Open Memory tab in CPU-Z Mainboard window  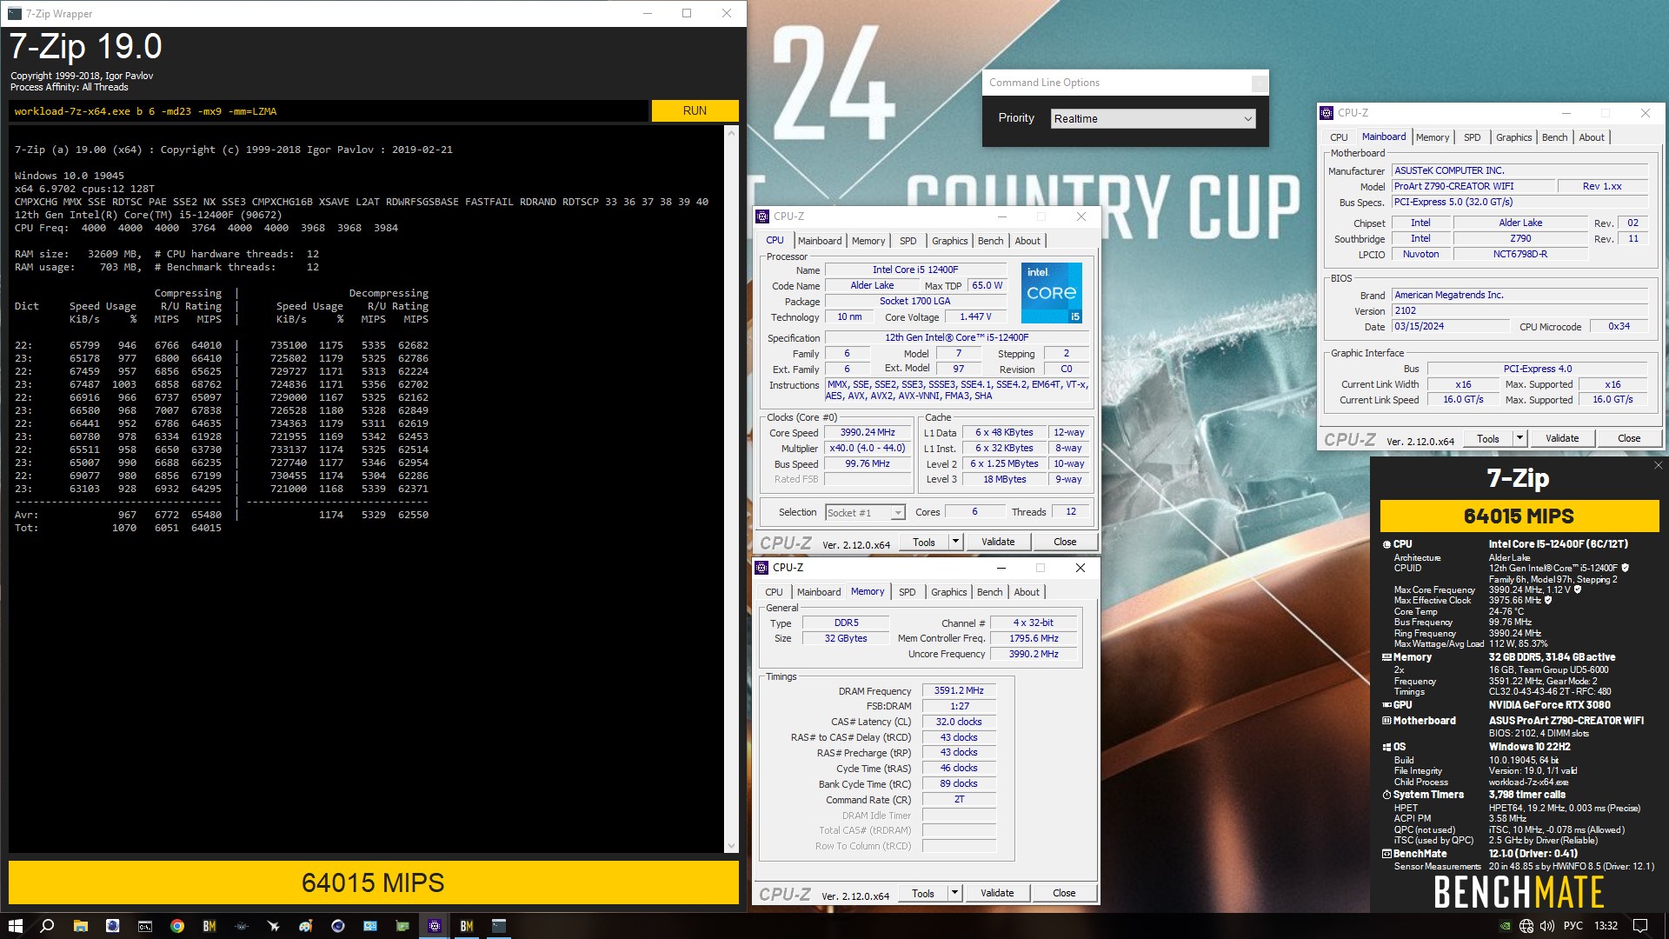pyautogui.click(x=1432, y=137)
